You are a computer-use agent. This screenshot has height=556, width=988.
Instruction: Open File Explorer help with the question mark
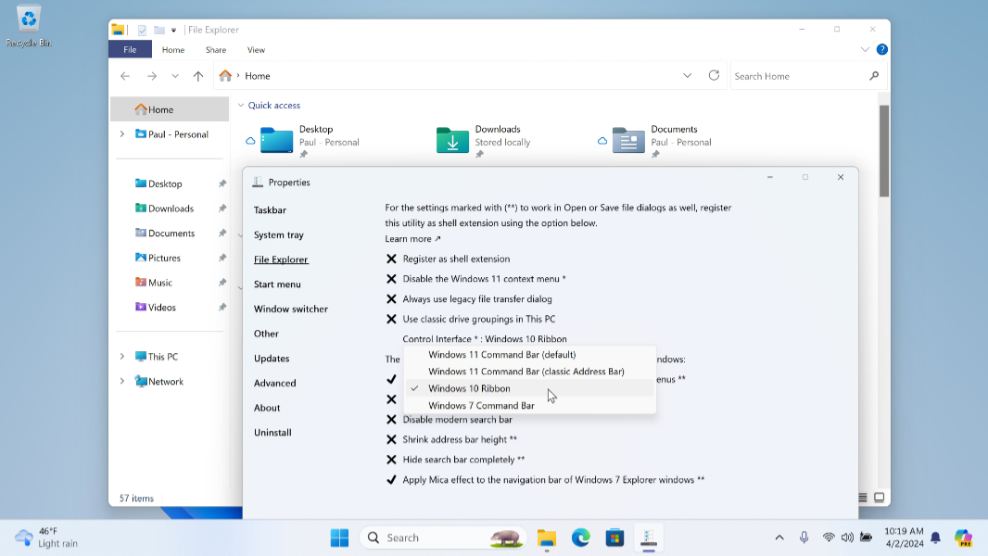point(880,49)
